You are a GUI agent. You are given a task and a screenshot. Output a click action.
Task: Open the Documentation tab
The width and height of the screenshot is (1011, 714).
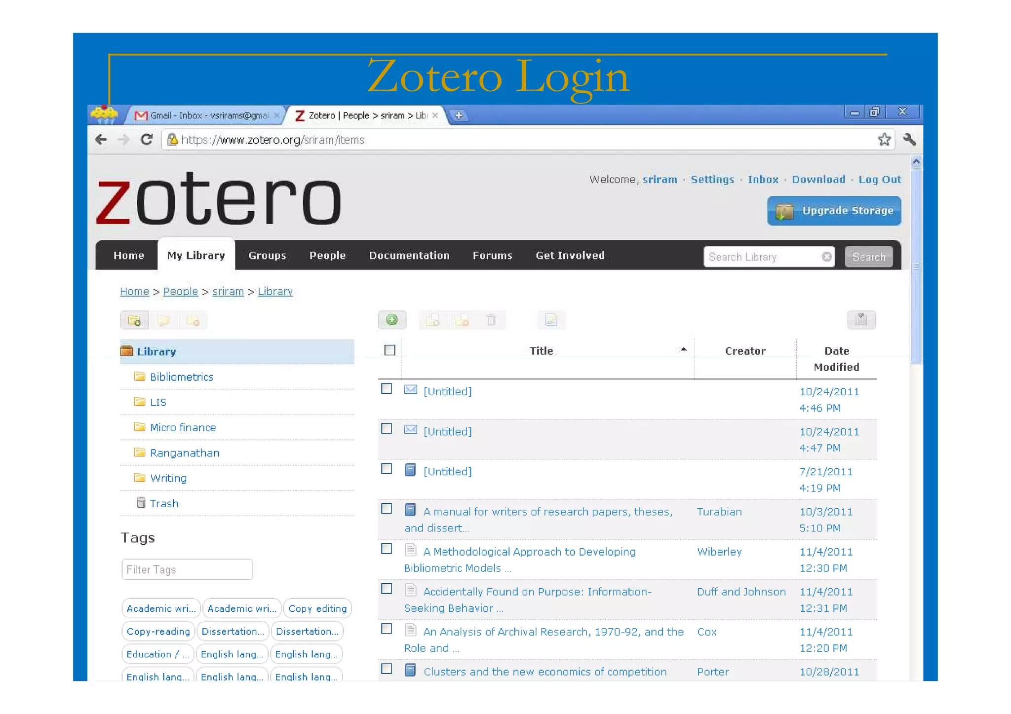coord(409,255)
